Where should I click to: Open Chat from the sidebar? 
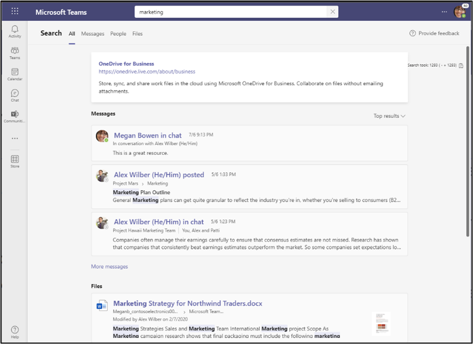pyautogui.click(x=15, y=95)
